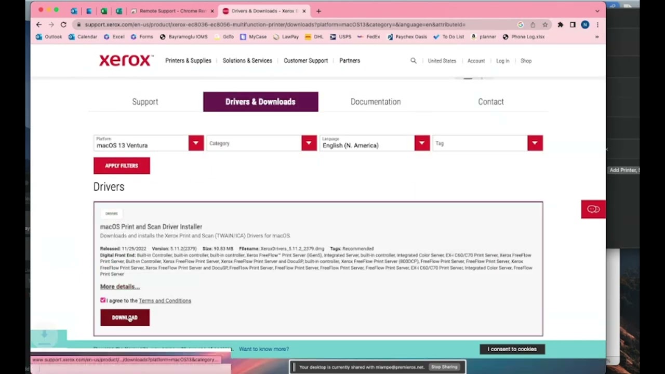Viewport: 665px width, 374px height.
Task: Close the Remote Support tab
Action: tap(212, 11)
